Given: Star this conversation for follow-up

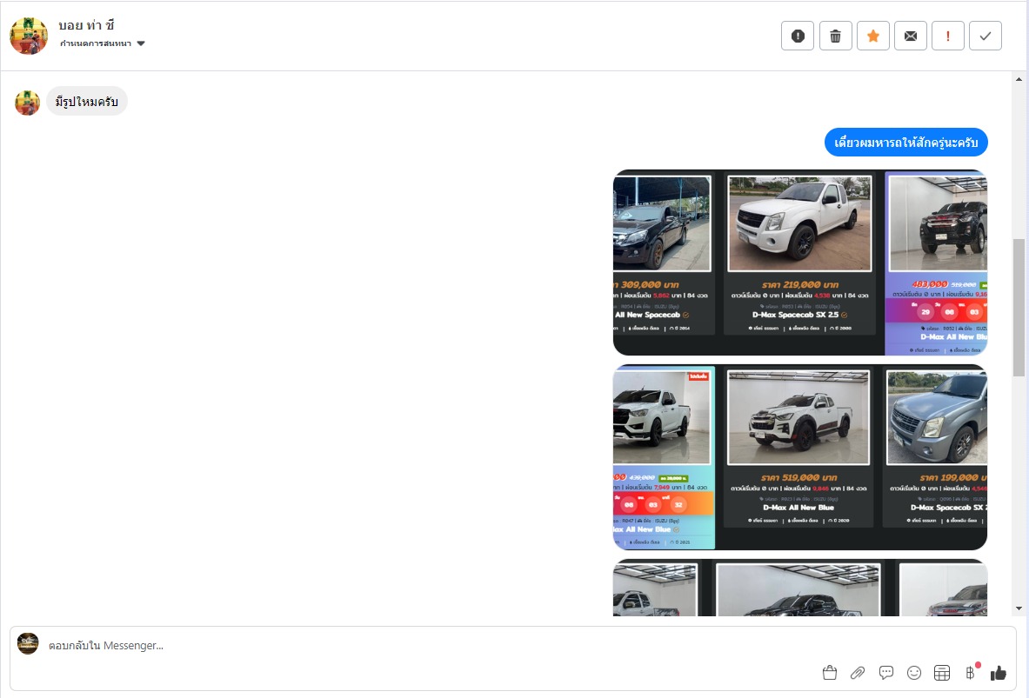Looking at the screenshot, I should (x=872, y=37).
